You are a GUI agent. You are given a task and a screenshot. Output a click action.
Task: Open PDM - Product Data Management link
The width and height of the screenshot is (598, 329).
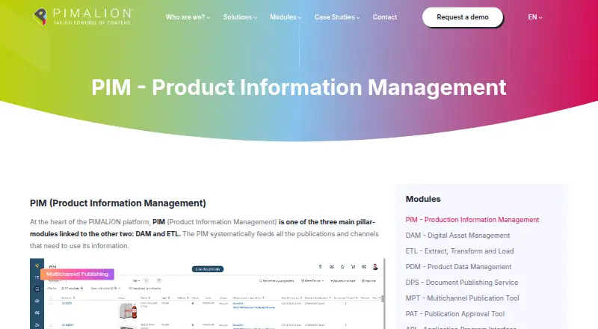coord(458,267)
